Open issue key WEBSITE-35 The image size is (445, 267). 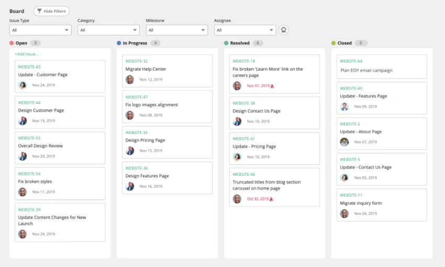137,133
